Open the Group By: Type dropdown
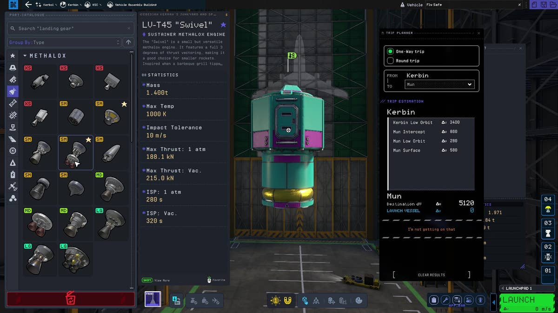Viewport: 558px width, 313px height. (x=64, y=42)
